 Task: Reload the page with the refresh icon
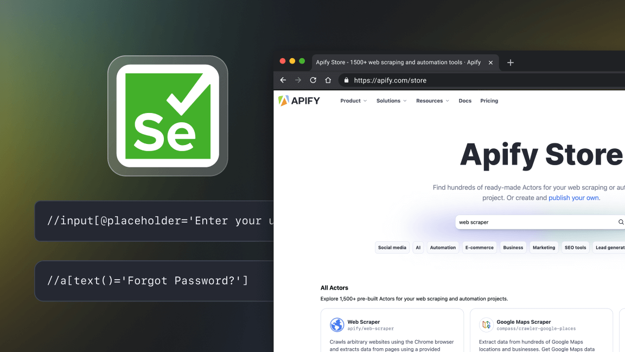(313, 80)
